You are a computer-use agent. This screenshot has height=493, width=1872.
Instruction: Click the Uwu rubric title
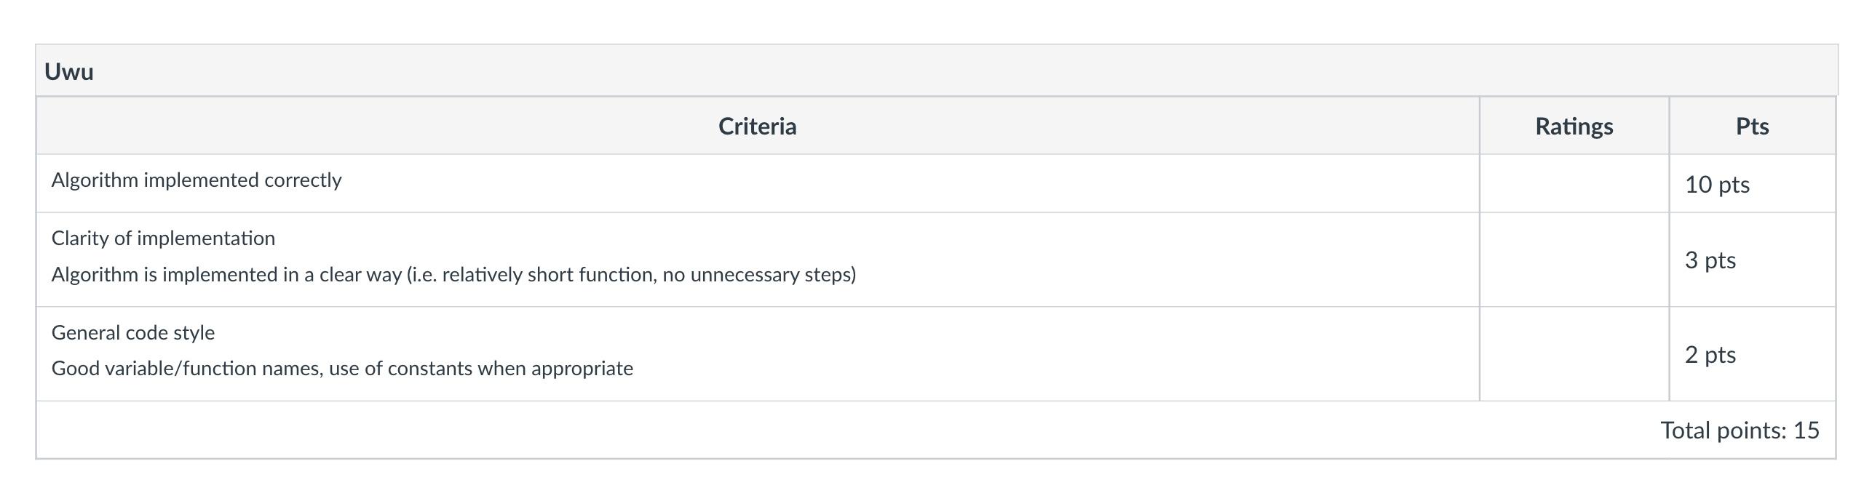pyautogui.click(x=69, y=72)
